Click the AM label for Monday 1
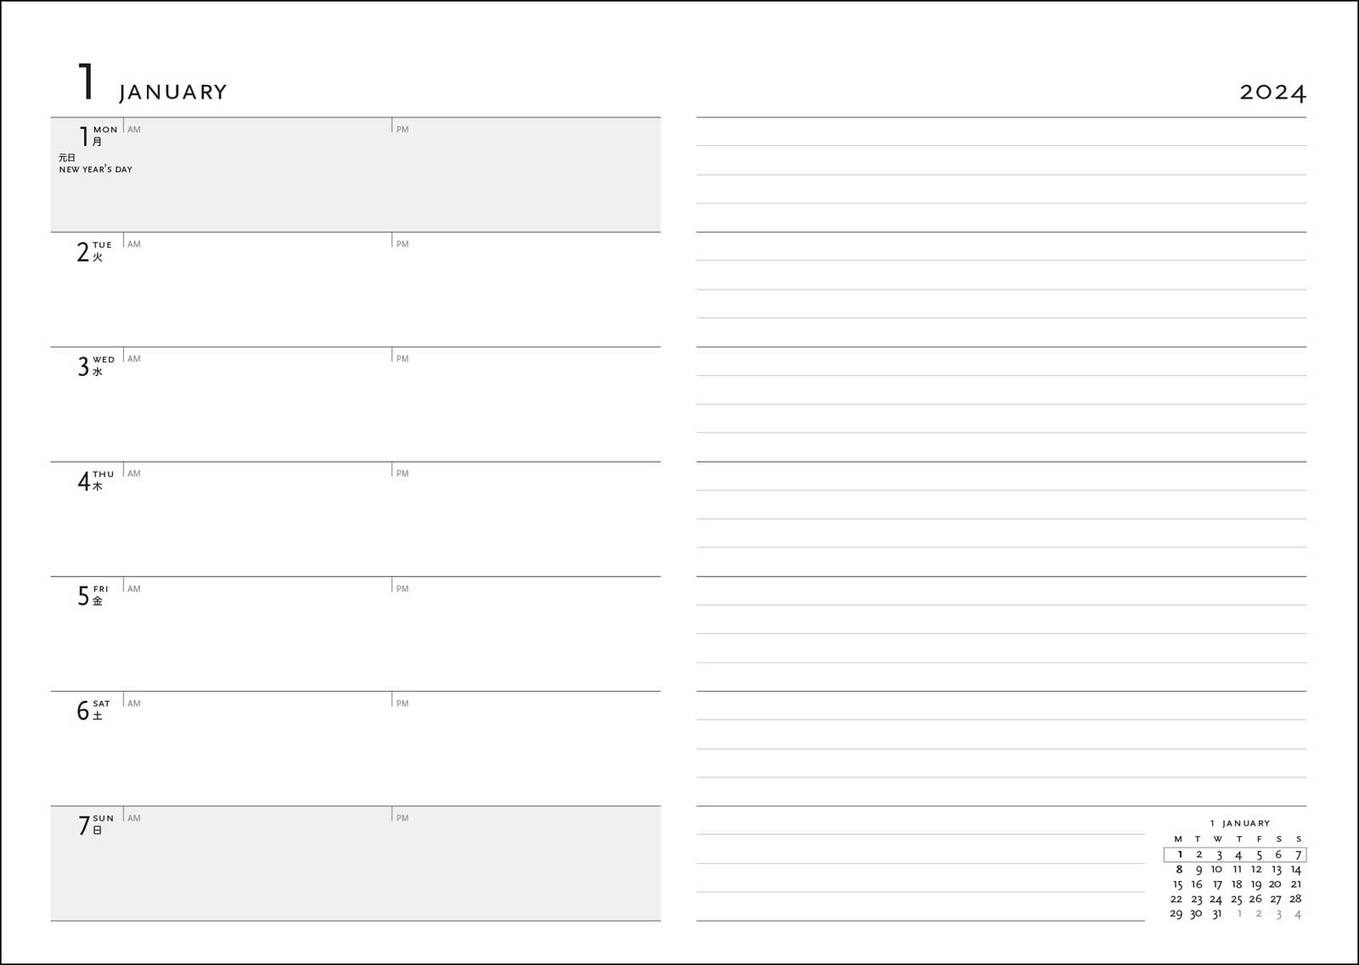 pos(134,130)
